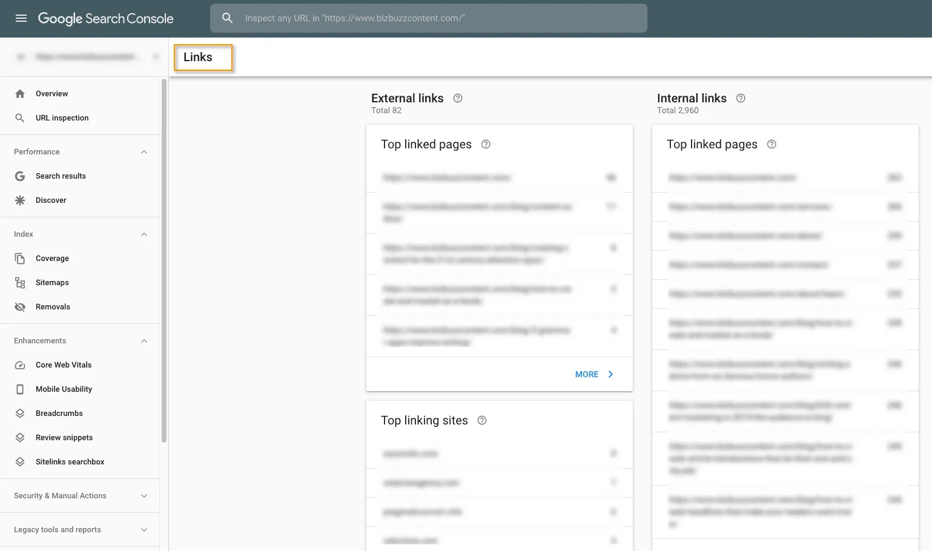
Task: Click the Top linking sites heading
Action: pos(425,420)
